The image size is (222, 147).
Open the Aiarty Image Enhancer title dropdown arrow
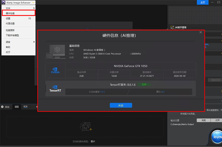point(33,3)
